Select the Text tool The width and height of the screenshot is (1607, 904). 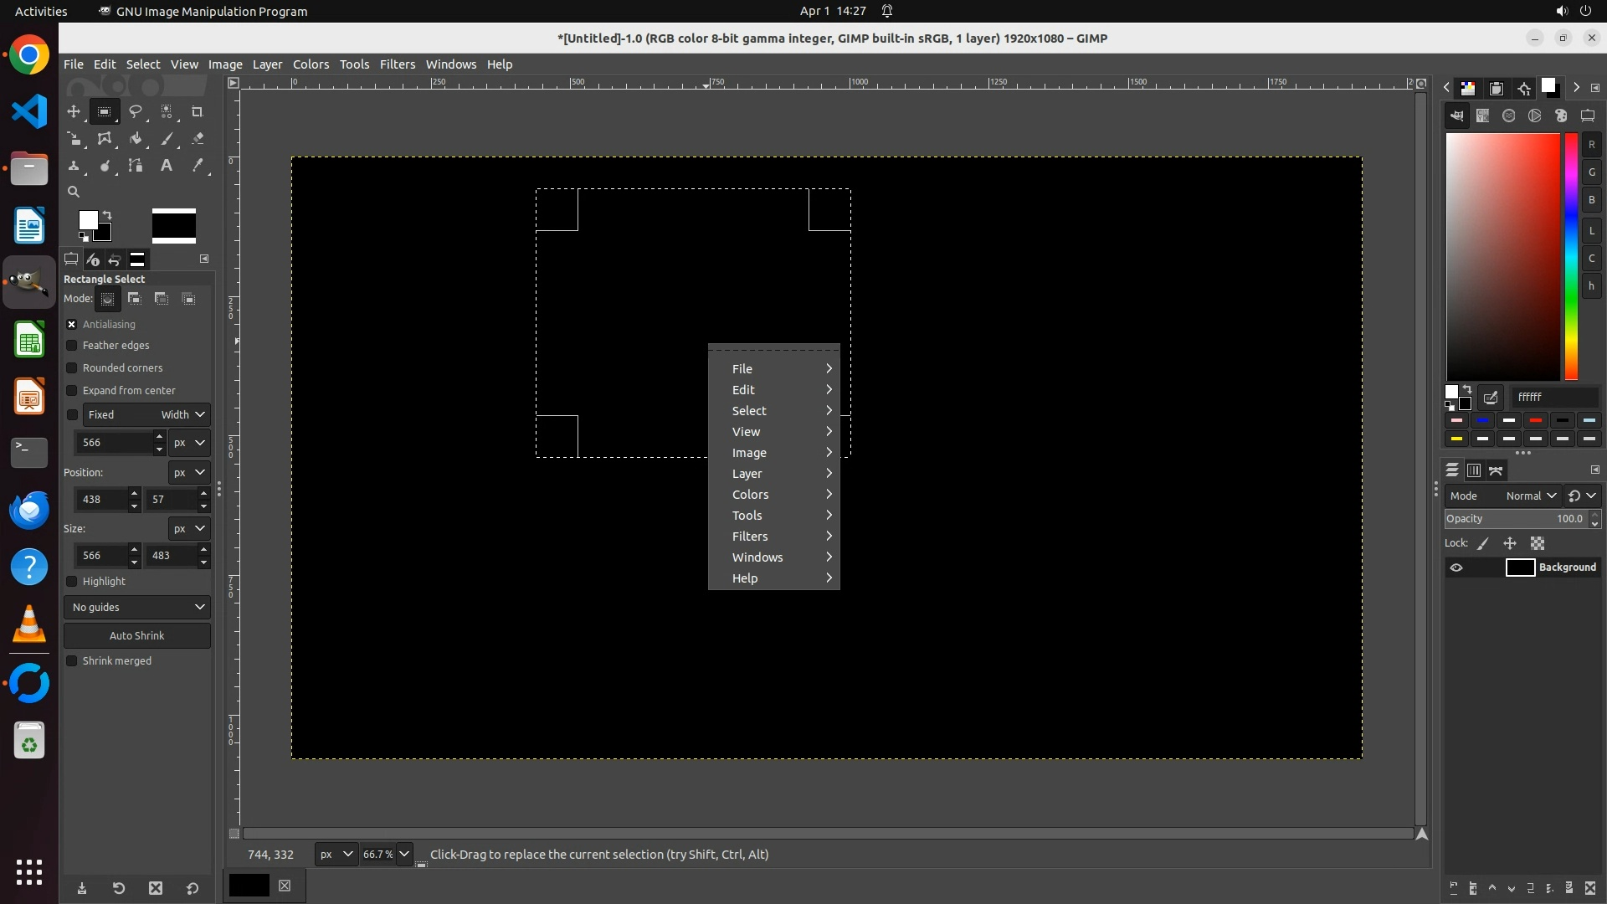coord(167,166)
